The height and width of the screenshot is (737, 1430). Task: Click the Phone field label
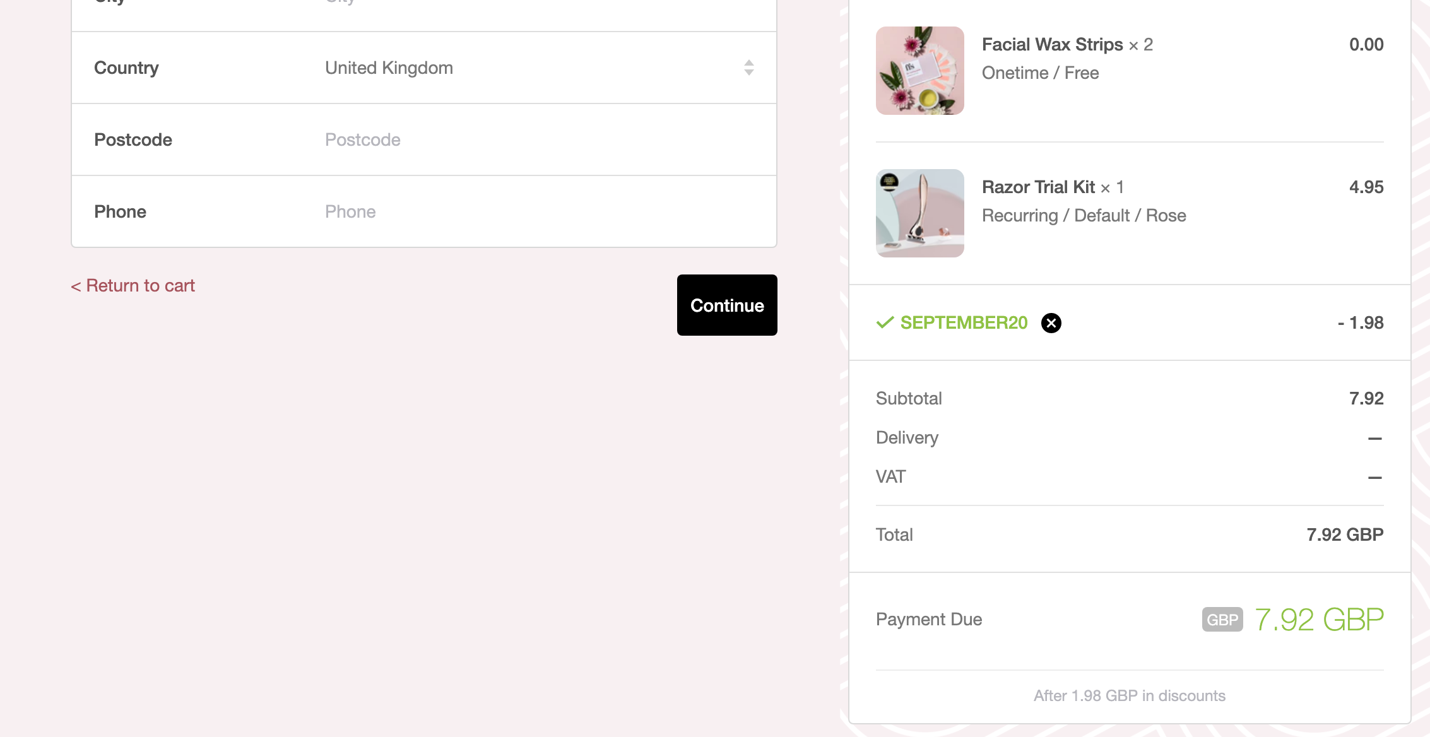point(120,211)
